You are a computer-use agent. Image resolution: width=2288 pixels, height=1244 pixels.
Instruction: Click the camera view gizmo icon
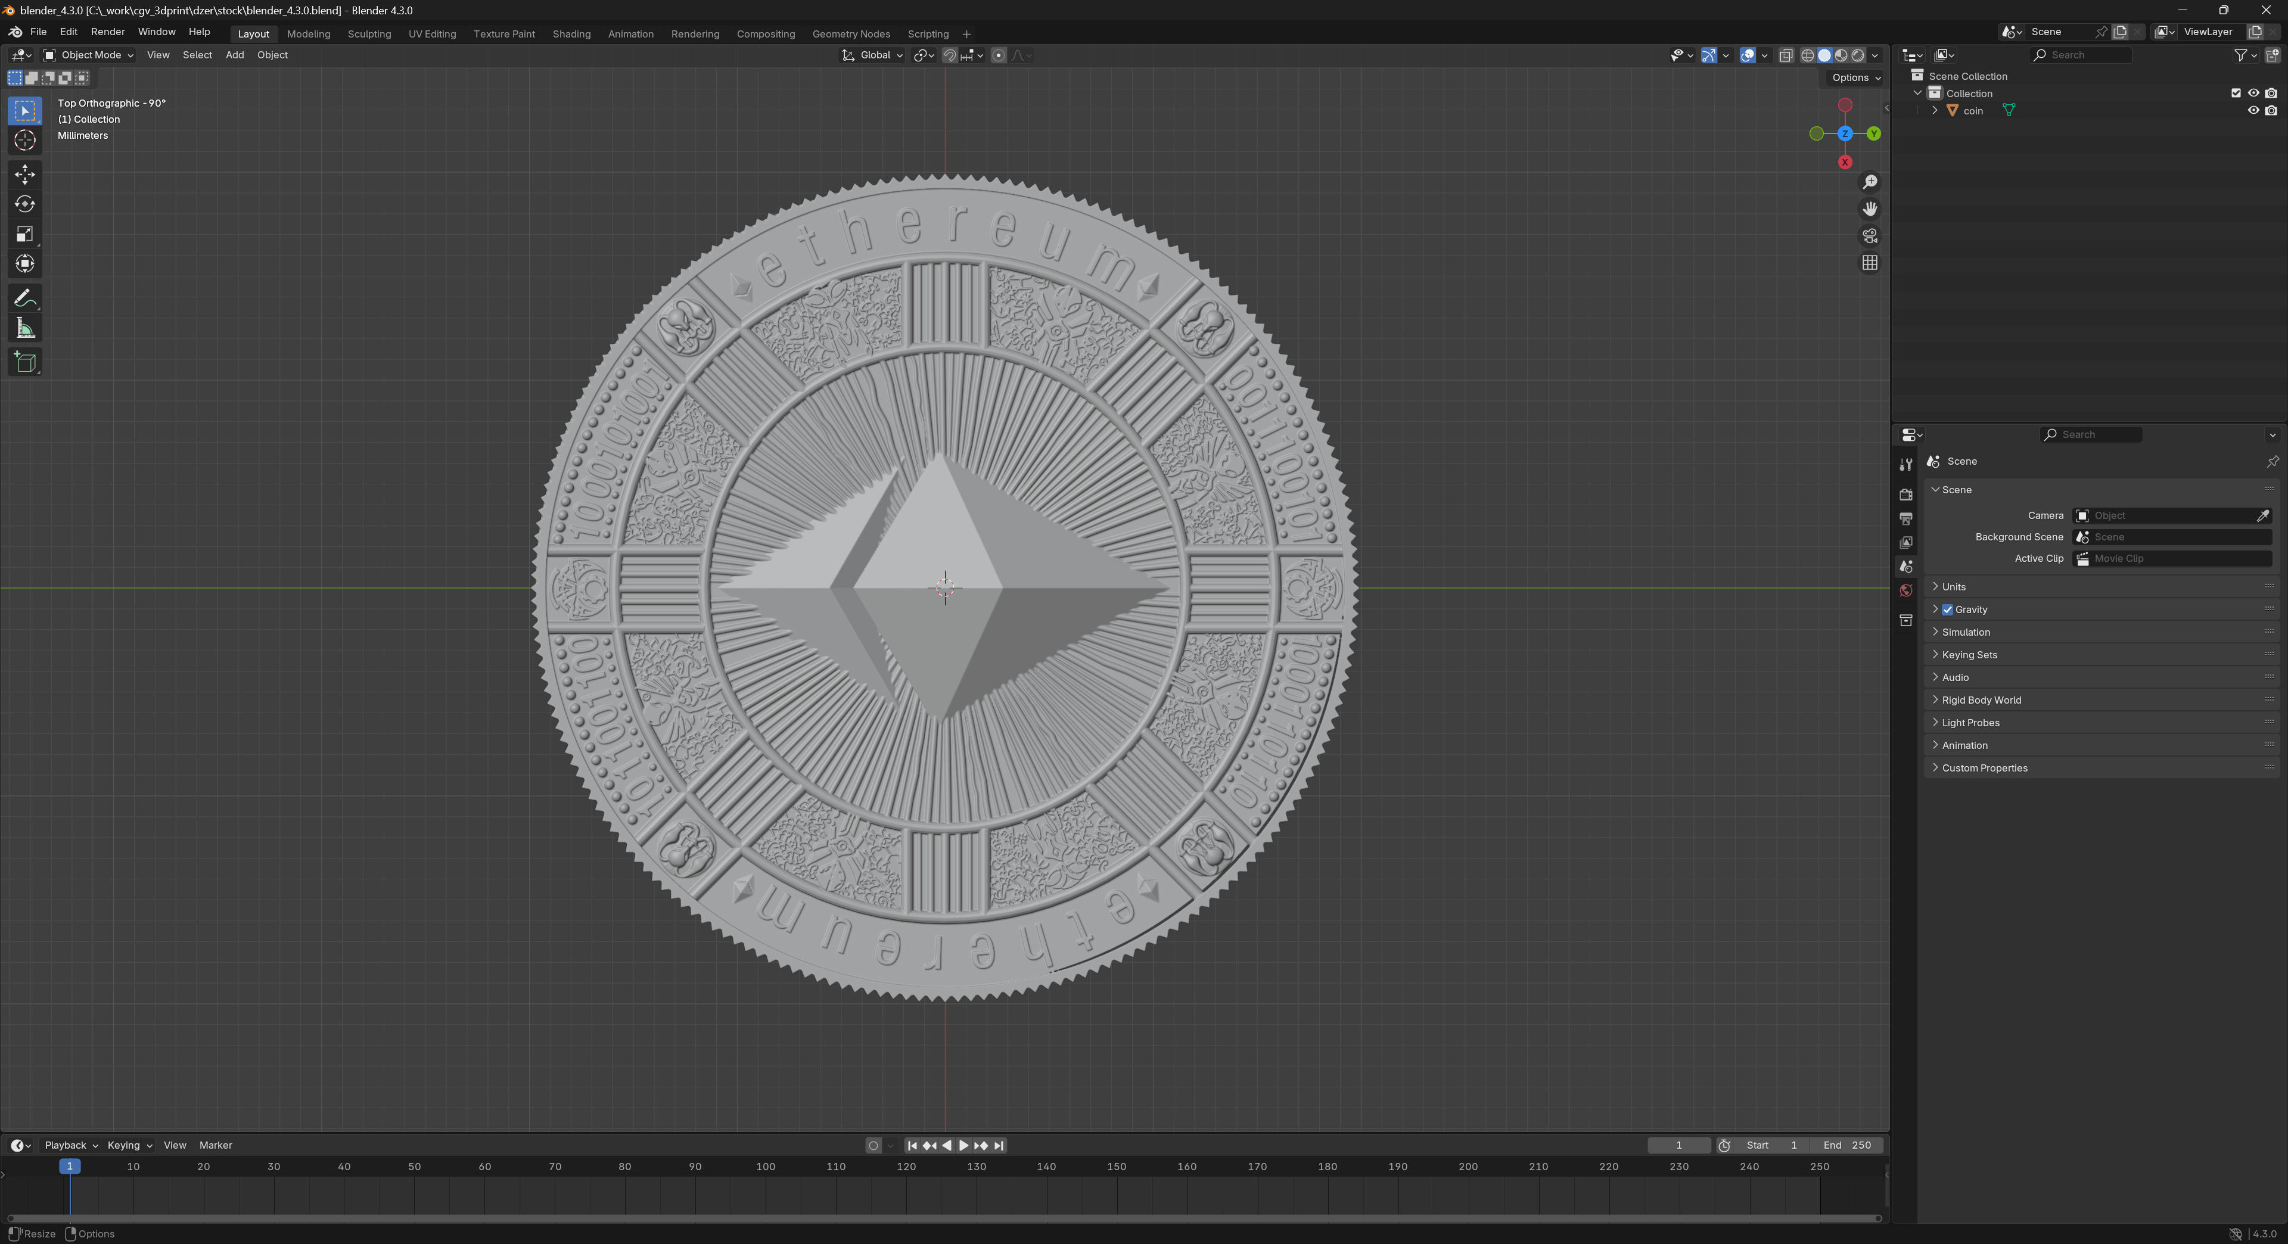tap(1870, 236)
